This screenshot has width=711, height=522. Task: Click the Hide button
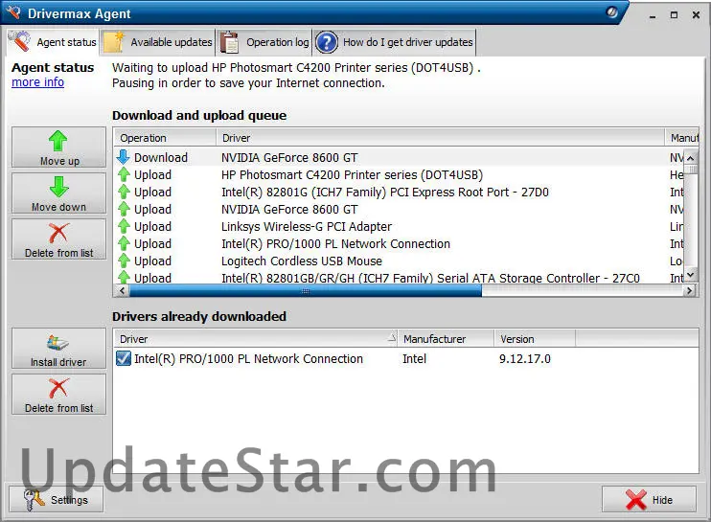click(649, 499)
